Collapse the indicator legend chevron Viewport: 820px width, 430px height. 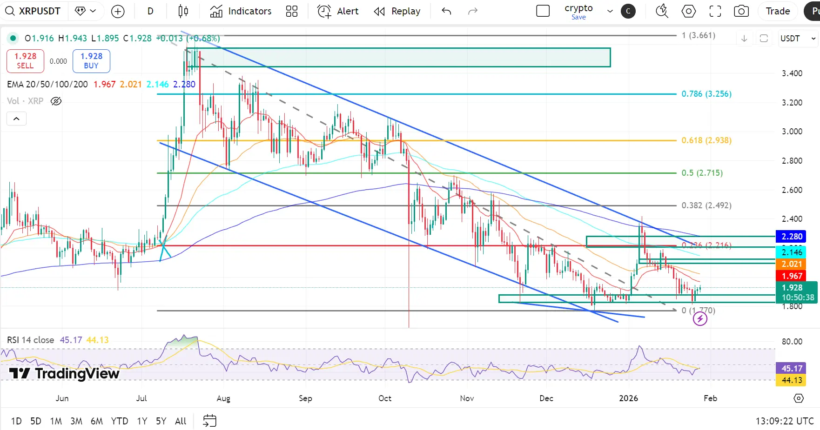(x=16, y=119)
